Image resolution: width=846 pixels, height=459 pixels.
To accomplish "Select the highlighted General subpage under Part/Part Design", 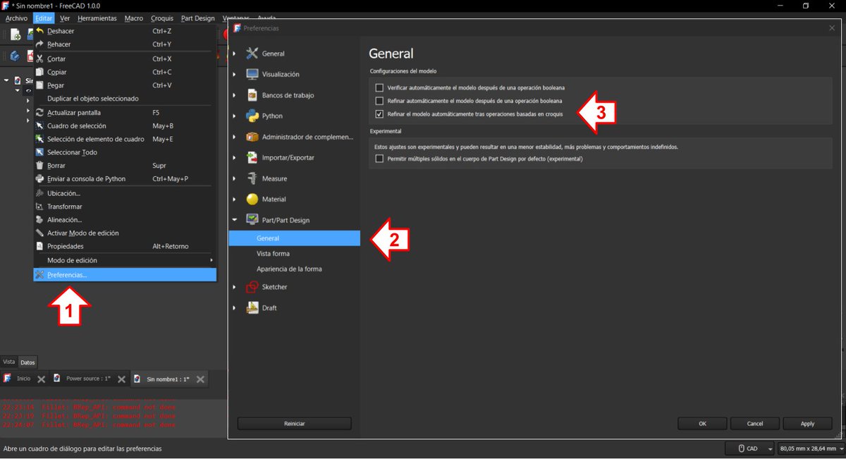I will tap(295, 238).
